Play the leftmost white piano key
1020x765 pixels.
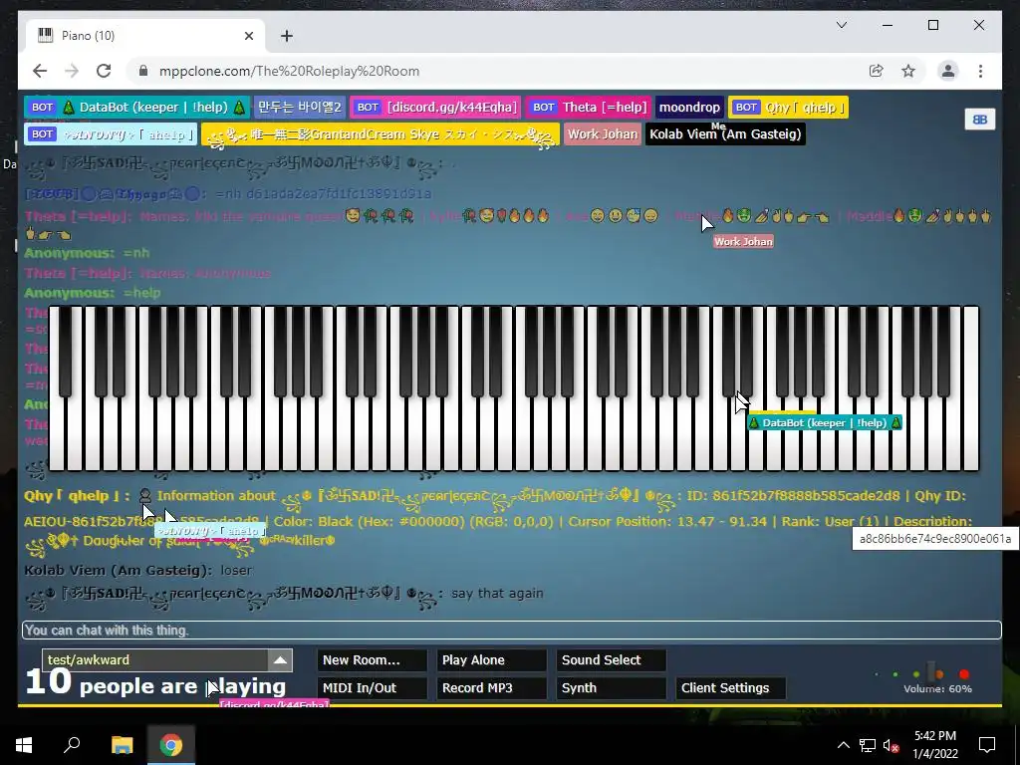57,436
